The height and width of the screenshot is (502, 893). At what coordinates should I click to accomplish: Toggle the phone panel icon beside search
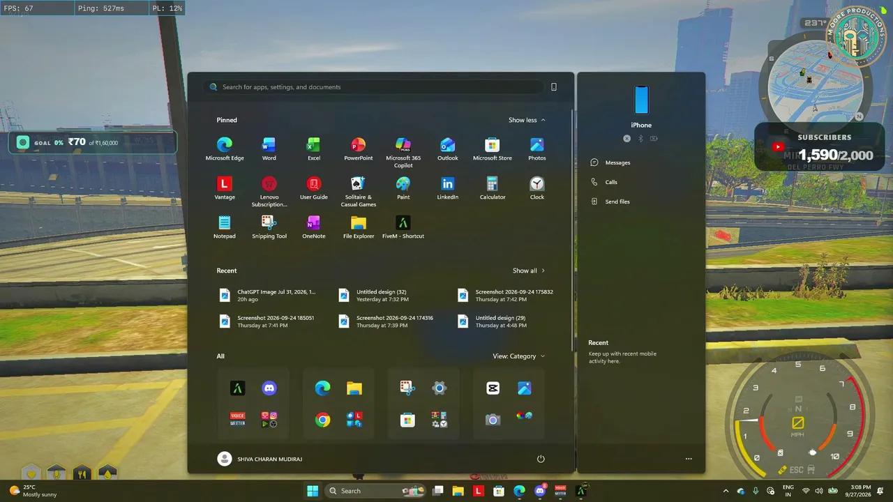554,87
